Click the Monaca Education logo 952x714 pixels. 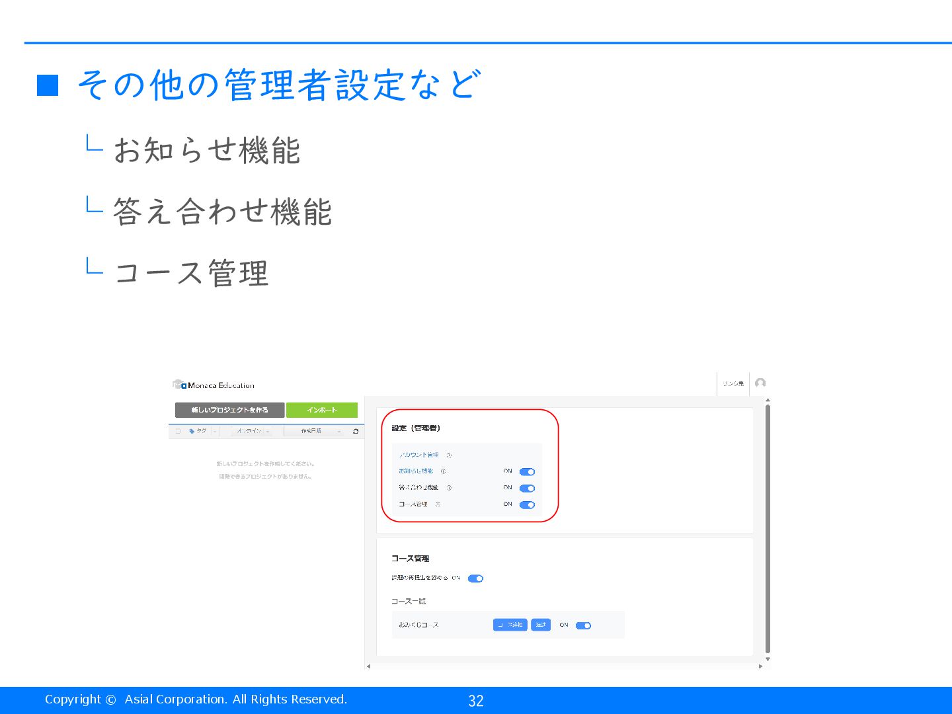213,385
